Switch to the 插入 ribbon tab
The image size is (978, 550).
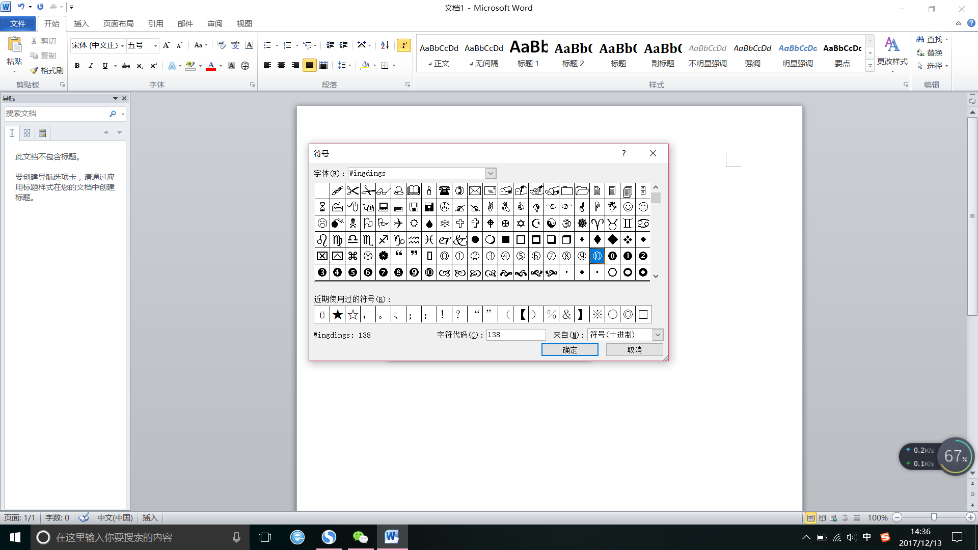pos(81,24)
